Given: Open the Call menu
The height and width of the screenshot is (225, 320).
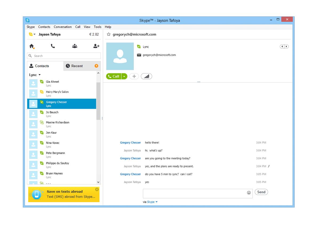Looking at the screenshot, I should 78,27.
